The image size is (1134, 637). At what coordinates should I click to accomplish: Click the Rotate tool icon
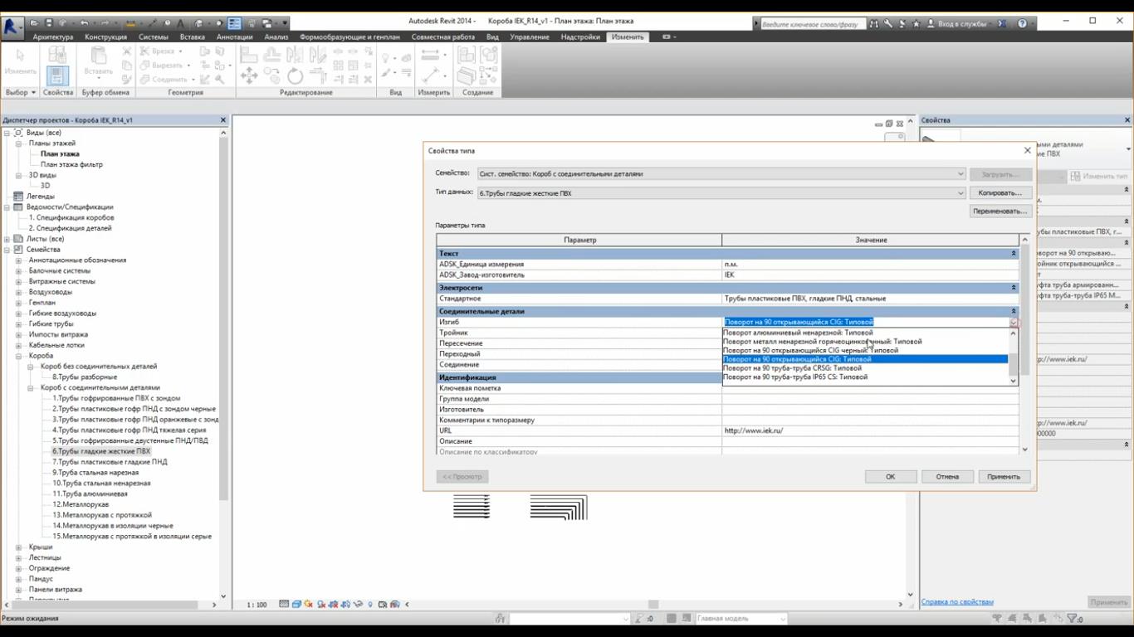tap(295, 75)
